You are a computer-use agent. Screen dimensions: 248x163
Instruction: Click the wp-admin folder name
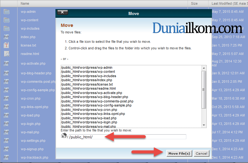tap(28, 12)
